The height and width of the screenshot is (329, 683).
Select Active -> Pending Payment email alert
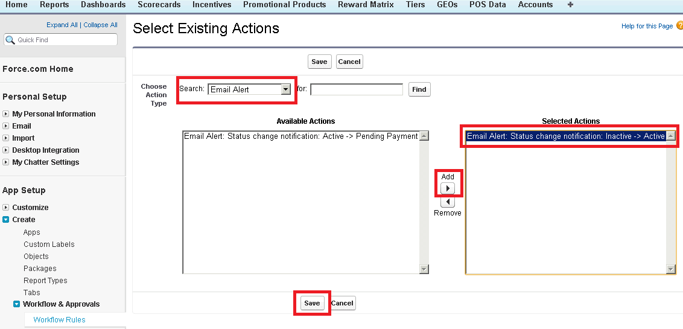(x=300, y=136)
